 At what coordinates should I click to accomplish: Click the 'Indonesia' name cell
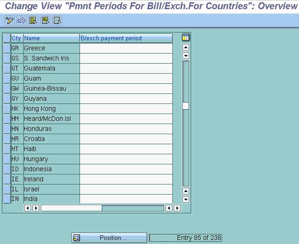[x=52, y=169]
